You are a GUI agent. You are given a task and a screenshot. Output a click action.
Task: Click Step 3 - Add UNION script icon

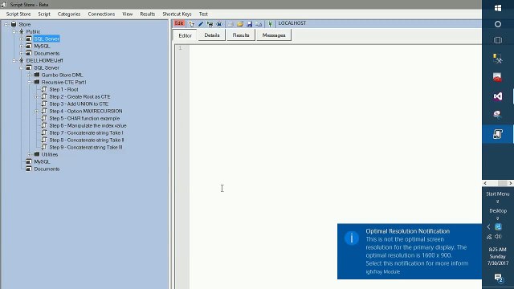coord(44,104)
